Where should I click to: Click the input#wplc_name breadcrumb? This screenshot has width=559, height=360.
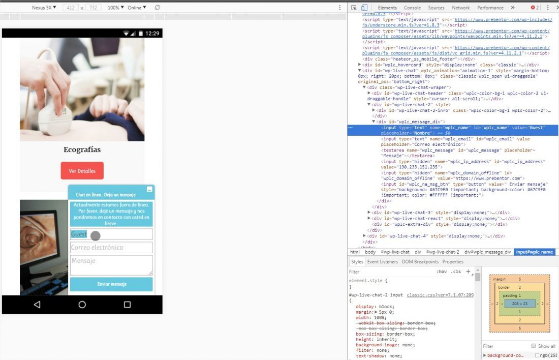535,252
